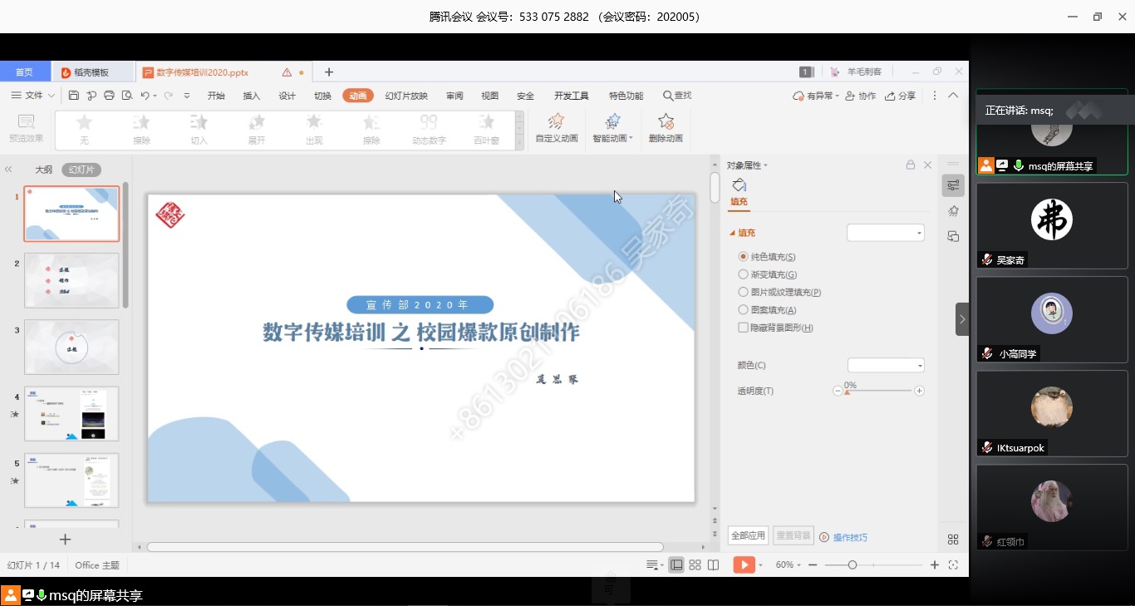Screen dimensions: 1135x606
Task: Open the 60% zoom level dropdown
Action: click(x=789, y=565)
